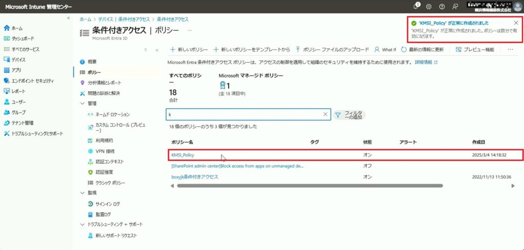Open 認証コンテキスト
The width and height of the screenshot is (524, 250).
click(105, 162)
